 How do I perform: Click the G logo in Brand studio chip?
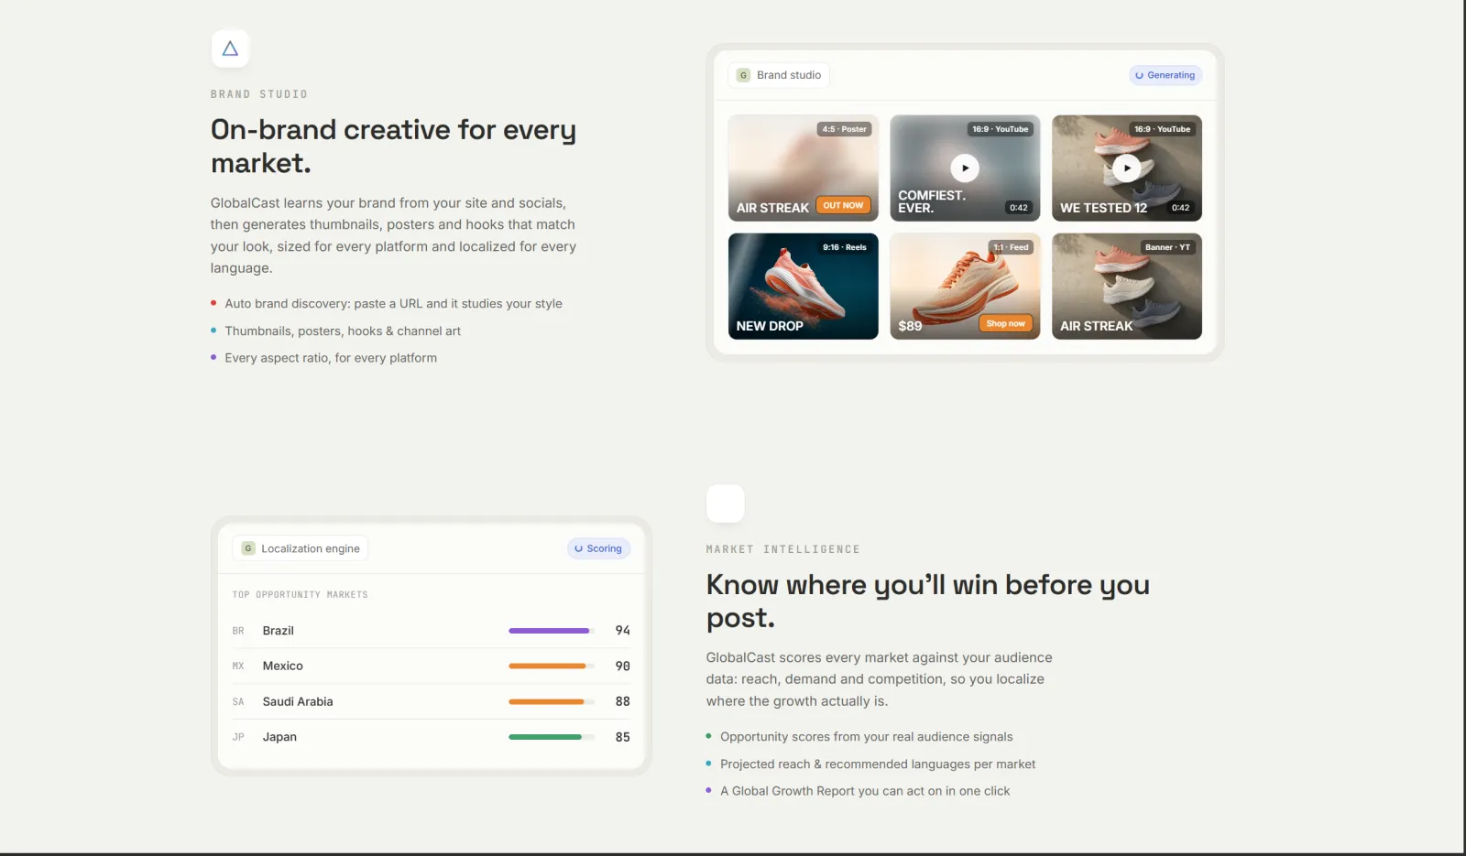[x=743, y=75]
